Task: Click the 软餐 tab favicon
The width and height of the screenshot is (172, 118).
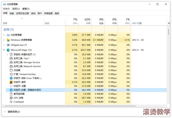Action: 11,90
